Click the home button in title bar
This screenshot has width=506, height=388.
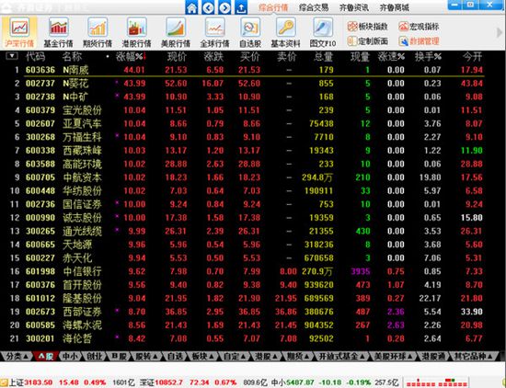pos(191,7)
